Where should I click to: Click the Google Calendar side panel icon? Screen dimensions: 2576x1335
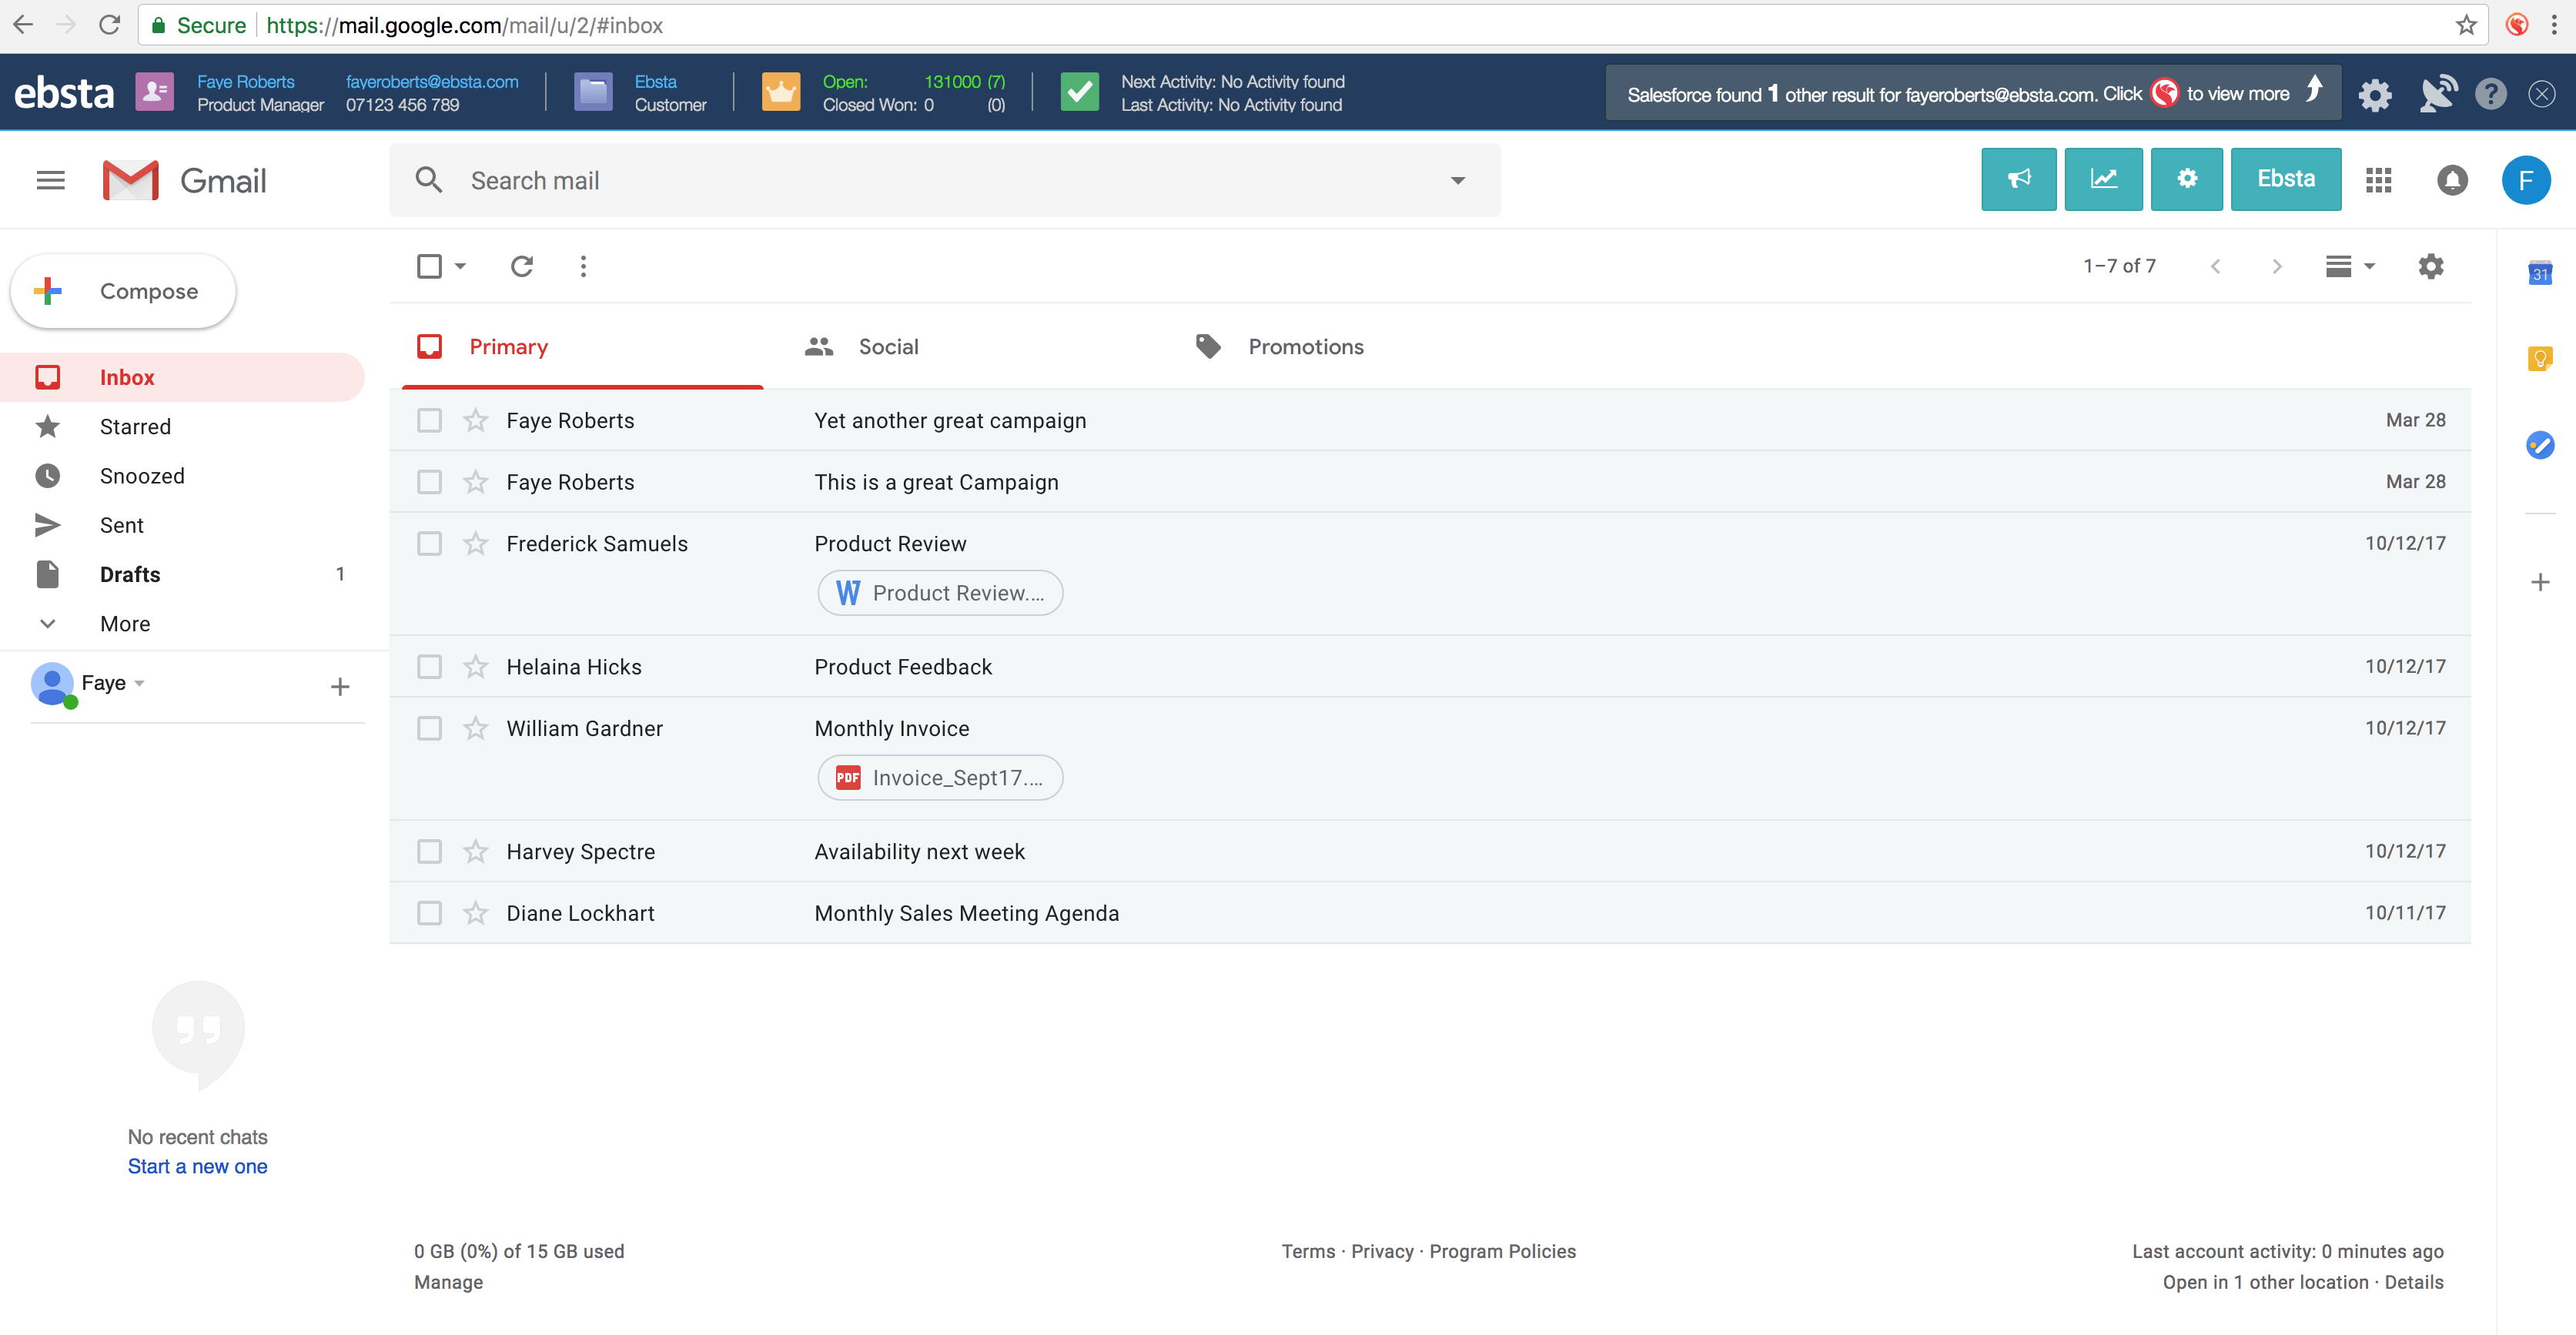pos(2539,273)
